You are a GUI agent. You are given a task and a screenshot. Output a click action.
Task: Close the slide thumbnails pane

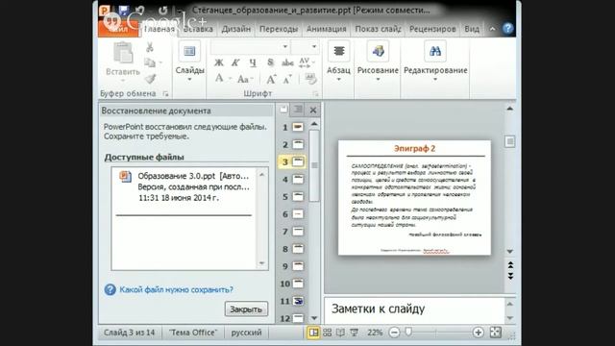[313, 111]
